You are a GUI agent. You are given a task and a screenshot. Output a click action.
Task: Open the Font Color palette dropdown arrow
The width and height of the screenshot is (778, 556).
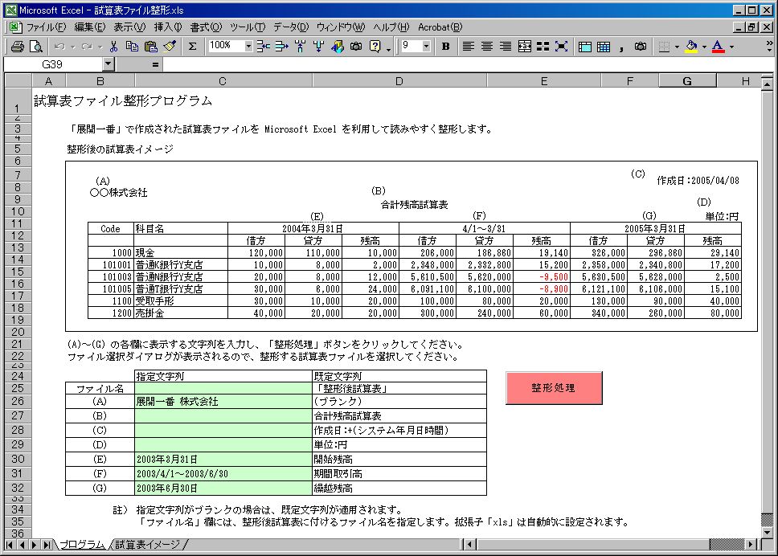click(731, 47)
